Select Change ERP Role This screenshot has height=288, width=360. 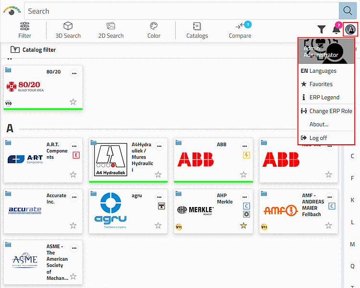coord(326,111)
